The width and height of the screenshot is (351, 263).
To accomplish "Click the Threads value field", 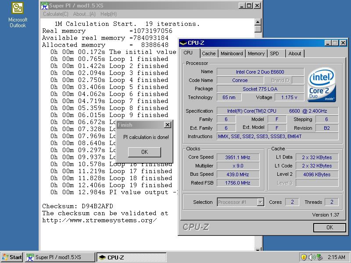I will coord(332,202).
